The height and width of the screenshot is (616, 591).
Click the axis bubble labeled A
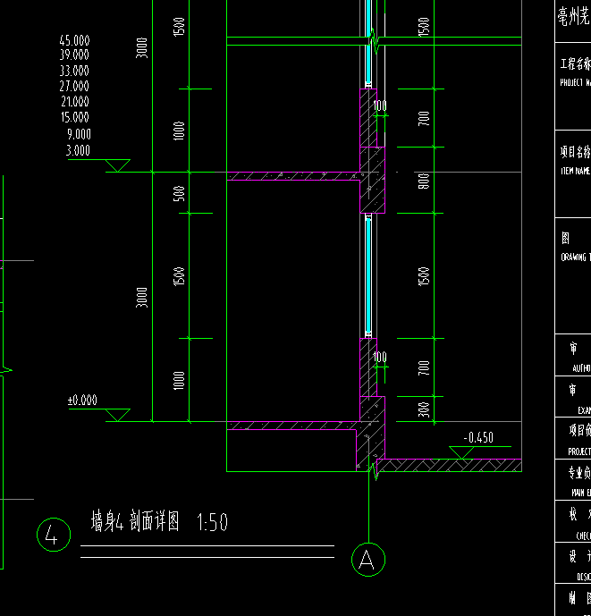tap(368, 560)
